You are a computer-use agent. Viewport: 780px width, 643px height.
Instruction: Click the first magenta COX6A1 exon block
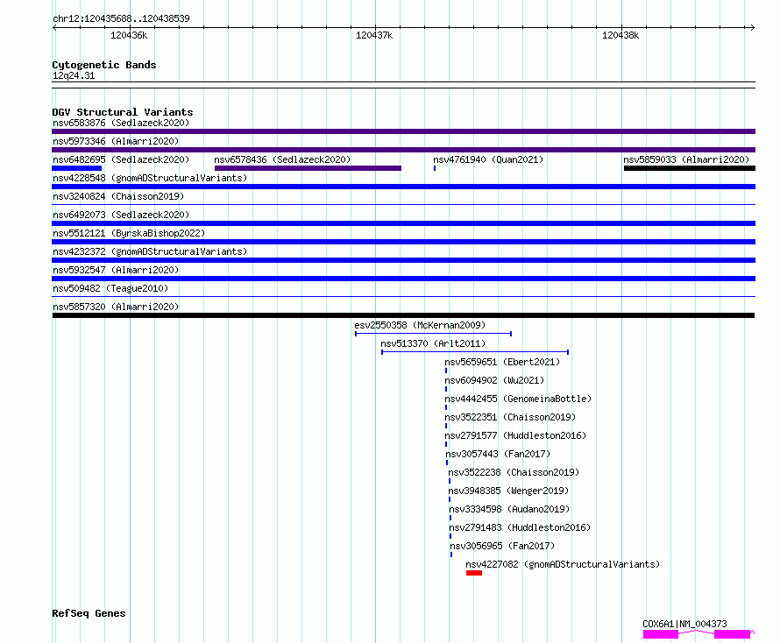click(661, 634)
